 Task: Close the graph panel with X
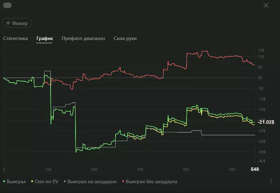click(x=266, y=5)
